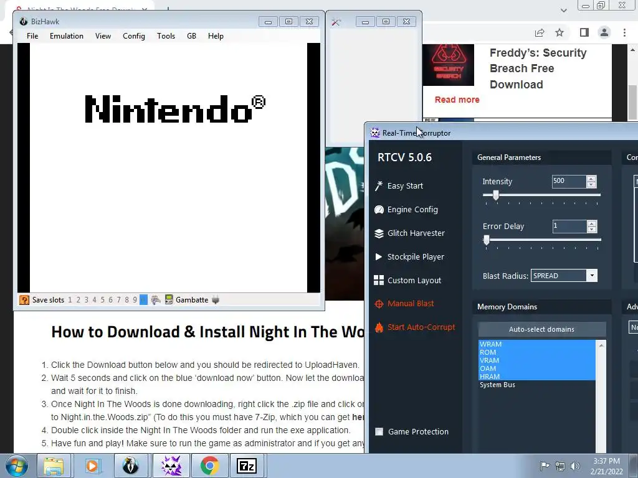The width and height of the screenshot is (638, 478).
Task: Increase Error Delay with up stepper arrow
Action: click(592, 223)
